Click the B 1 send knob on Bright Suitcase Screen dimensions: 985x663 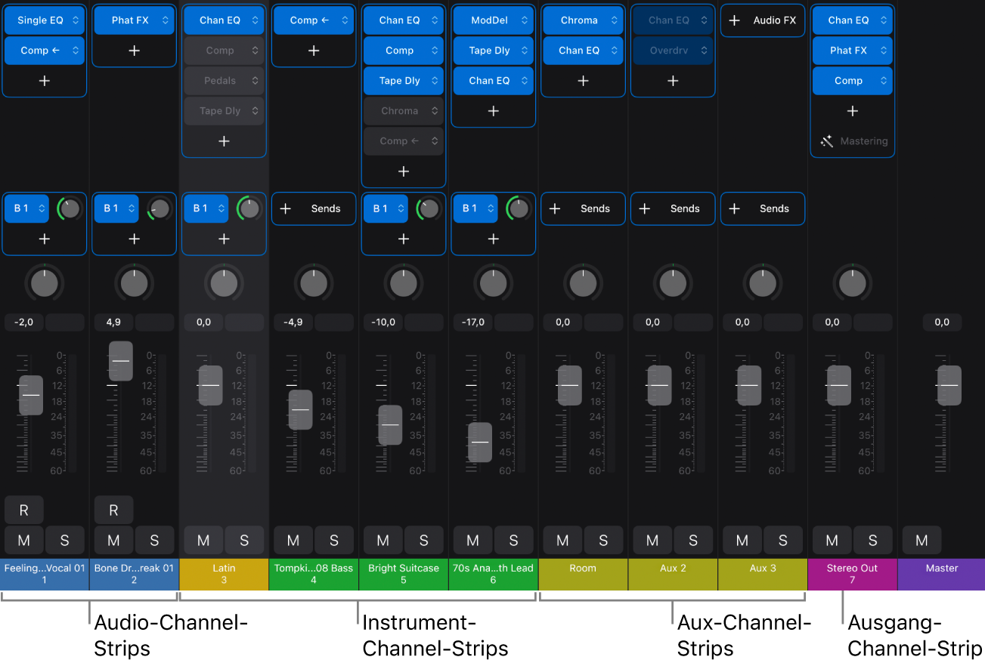429,208
